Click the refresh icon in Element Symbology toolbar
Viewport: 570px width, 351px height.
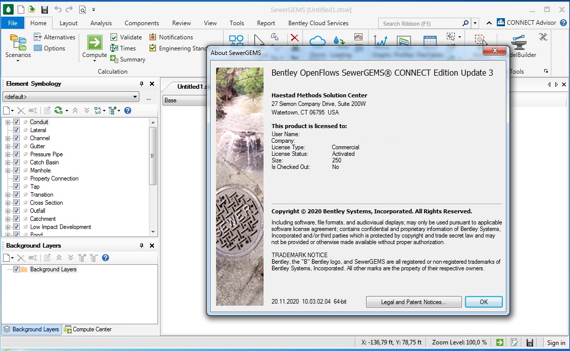tap(58, 110)
